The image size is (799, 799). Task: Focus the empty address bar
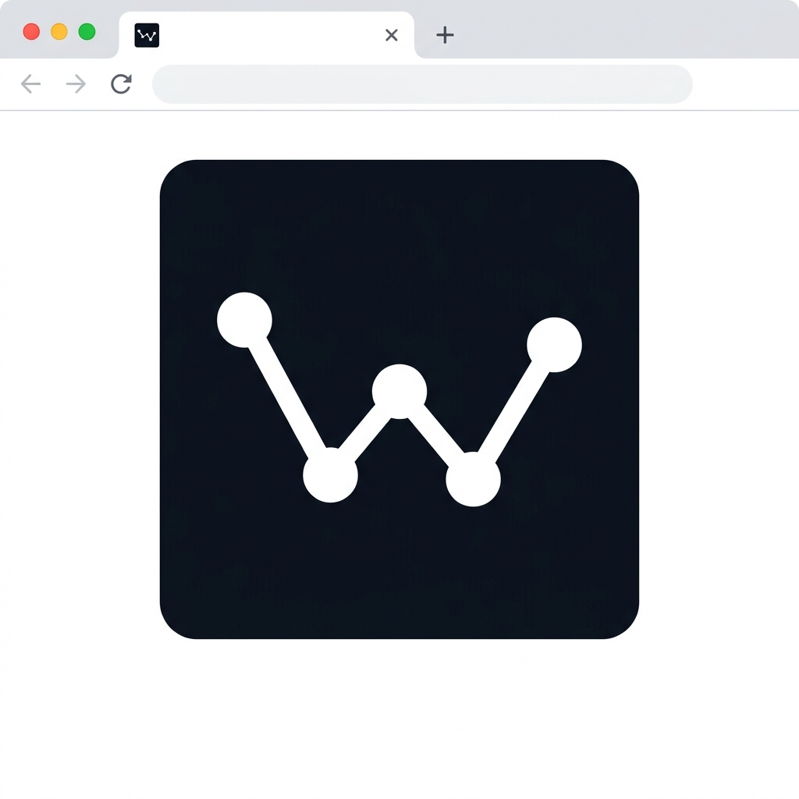422,84
